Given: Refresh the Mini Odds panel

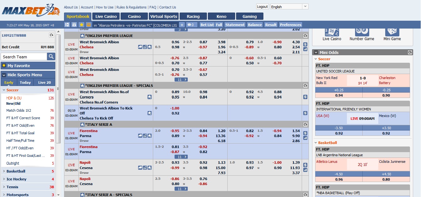Looking at the screenshot, I should [x=410, y=52].
